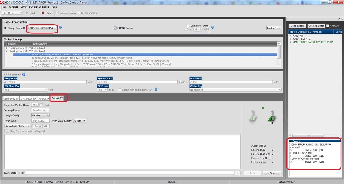344x184 pixels.
Task: Expand the CMD_FS command node
Action: (291, 36)
